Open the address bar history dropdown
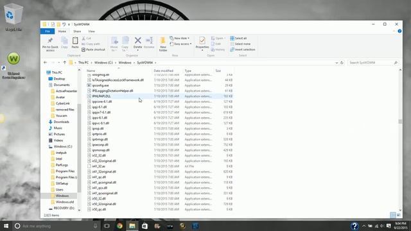411x231 pixels. click(x=337, y=63)
